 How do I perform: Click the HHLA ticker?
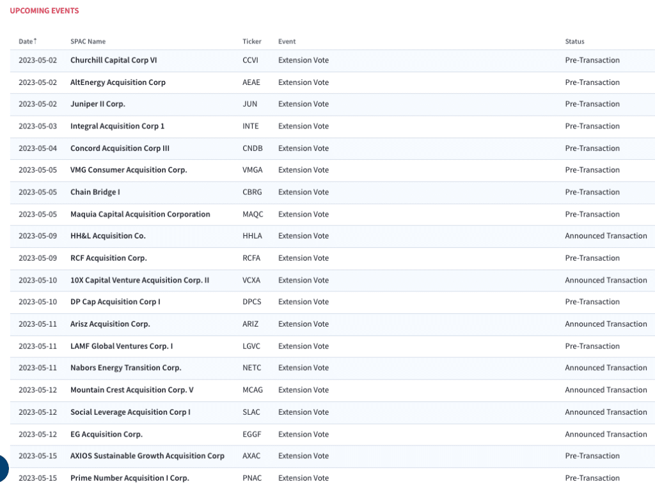(252, 236)
